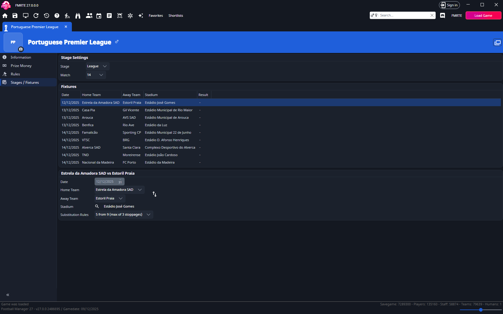Adjust the zoom slider at bottom right

pos(481,310)
